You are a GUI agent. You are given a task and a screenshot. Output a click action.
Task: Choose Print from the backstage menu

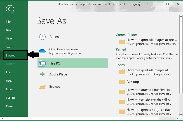point(9,72)
